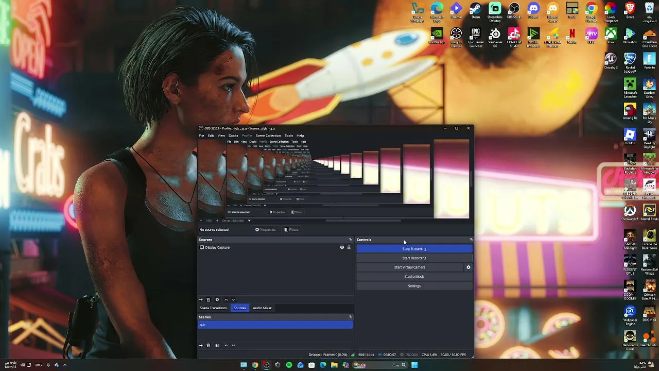
Task: Open TikTok LIVE Studio shortcut
Action: [514, 38]
